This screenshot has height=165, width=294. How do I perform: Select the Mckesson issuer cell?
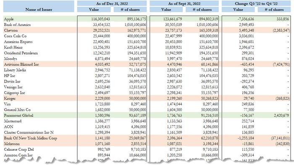tap(12, 144)
